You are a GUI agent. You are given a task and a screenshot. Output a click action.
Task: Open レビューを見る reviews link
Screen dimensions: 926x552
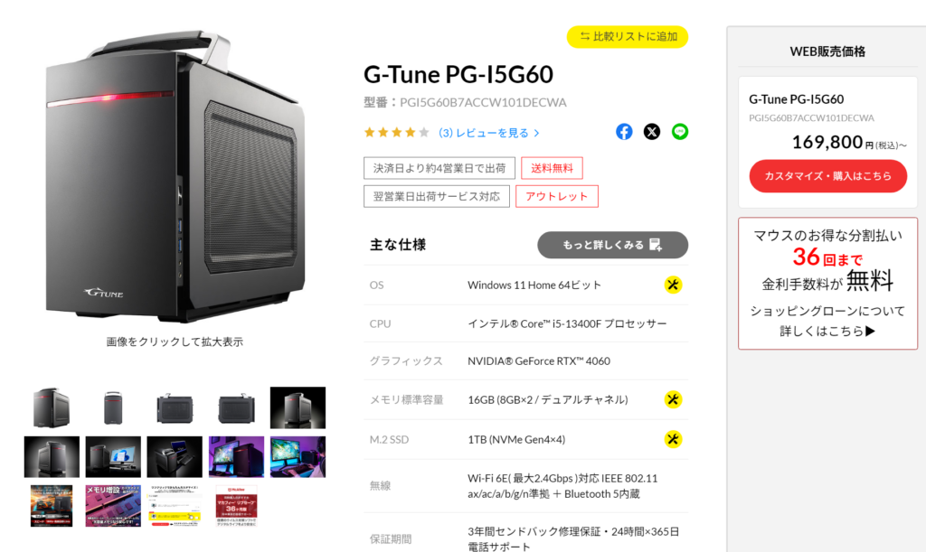pyautogui.click(x=489, y=133)
